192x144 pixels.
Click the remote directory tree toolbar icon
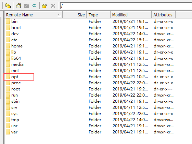click(x=8, y=6)
